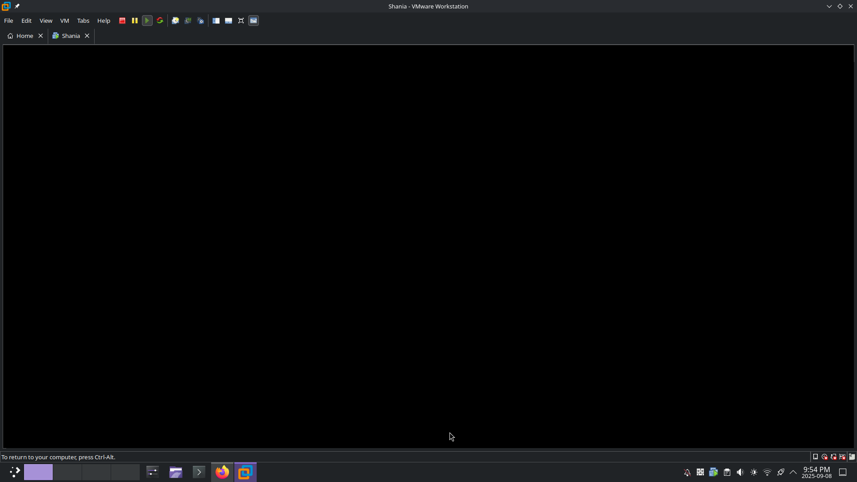This screenshot has width=857, height=482.
Task: Toggle the console view button
Action: click(254, 21)
